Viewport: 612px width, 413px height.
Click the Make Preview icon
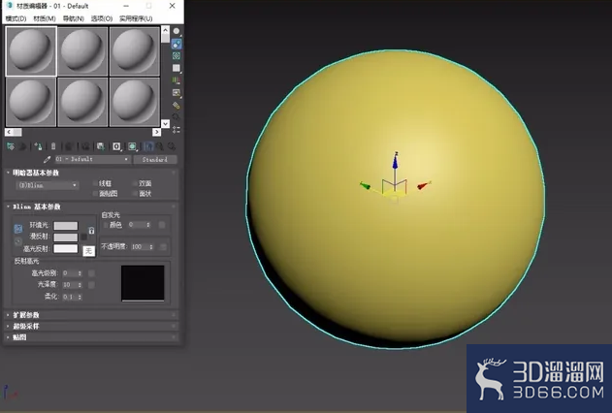177,93
